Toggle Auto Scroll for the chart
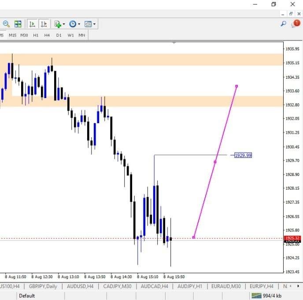The width and height of the screenshot is (303, 300). tap(32, 24)
